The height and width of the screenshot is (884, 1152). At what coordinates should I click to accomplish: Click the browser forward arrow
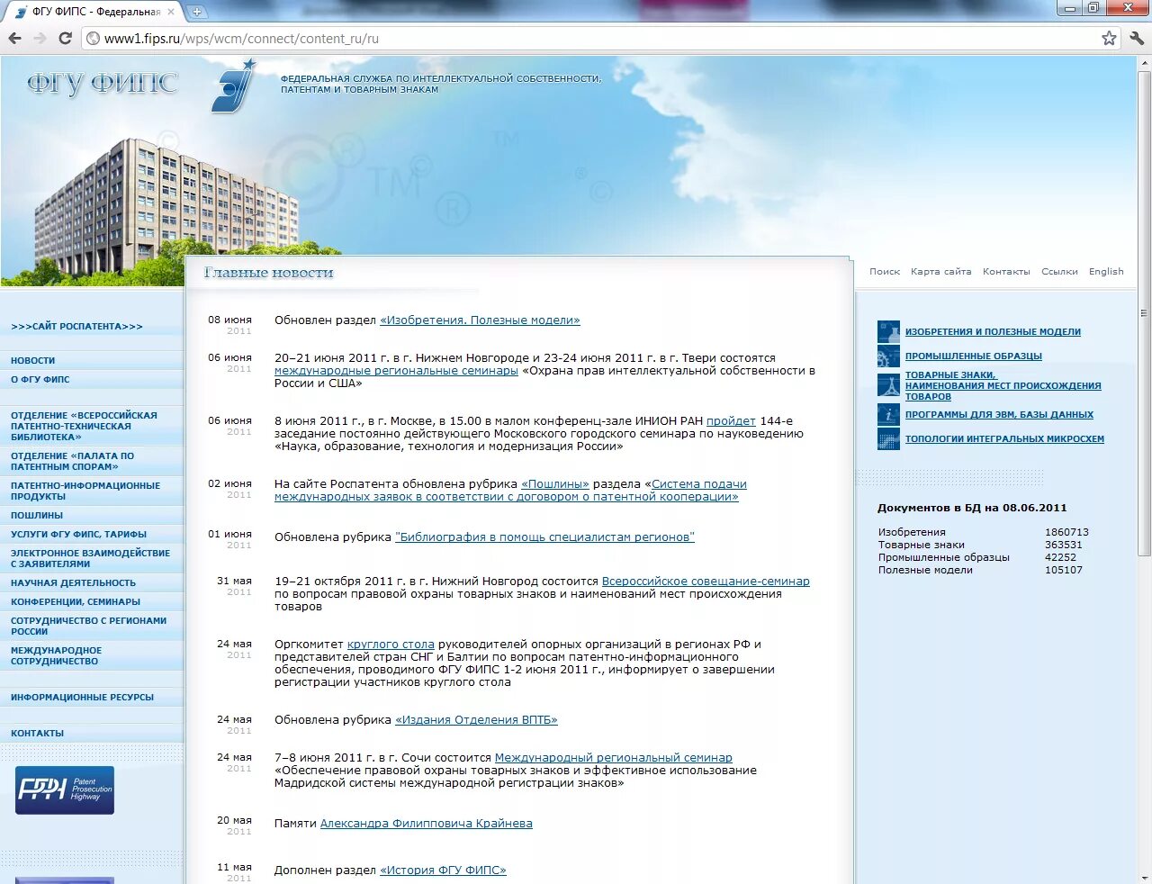click(x=40, y=38)
